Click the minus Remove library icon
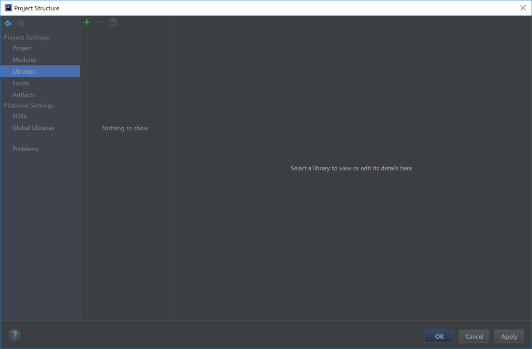 pos(100,22)
